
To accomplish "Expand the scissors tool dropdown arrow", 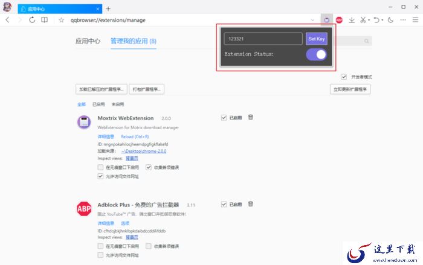I will click(369, 20).
